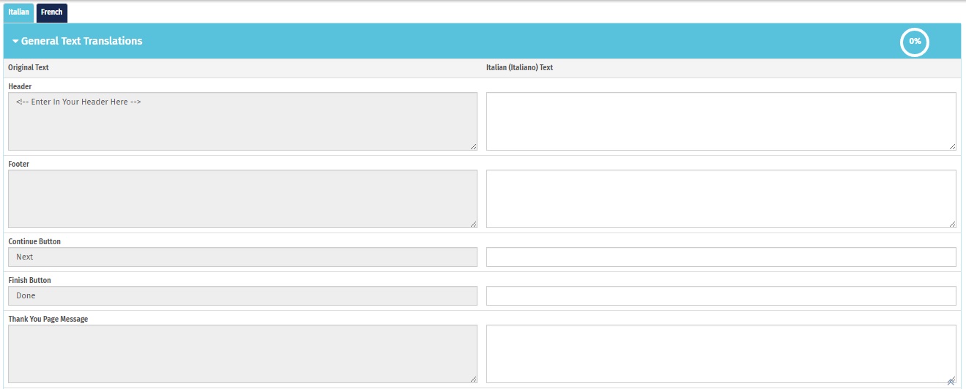This screenshot has height=389, width=966.
Task: Grab resize handle of Italian Footer textarea
Action: [x=951, y=224]
